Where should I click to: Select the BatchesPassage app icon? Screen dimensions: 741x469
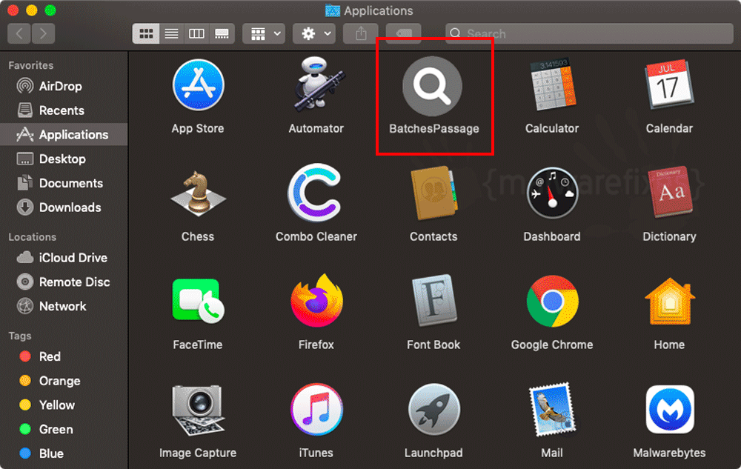[433, 86]
